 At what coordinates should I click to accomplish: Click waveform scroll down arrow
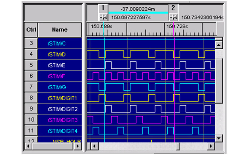tap(219, 138)
